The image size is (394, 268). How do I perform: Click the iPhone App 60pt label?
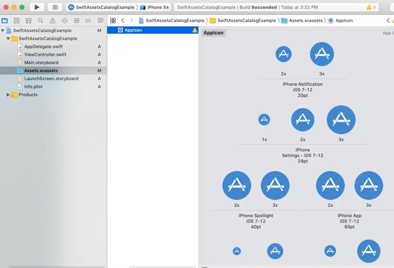tap(350, 221)
